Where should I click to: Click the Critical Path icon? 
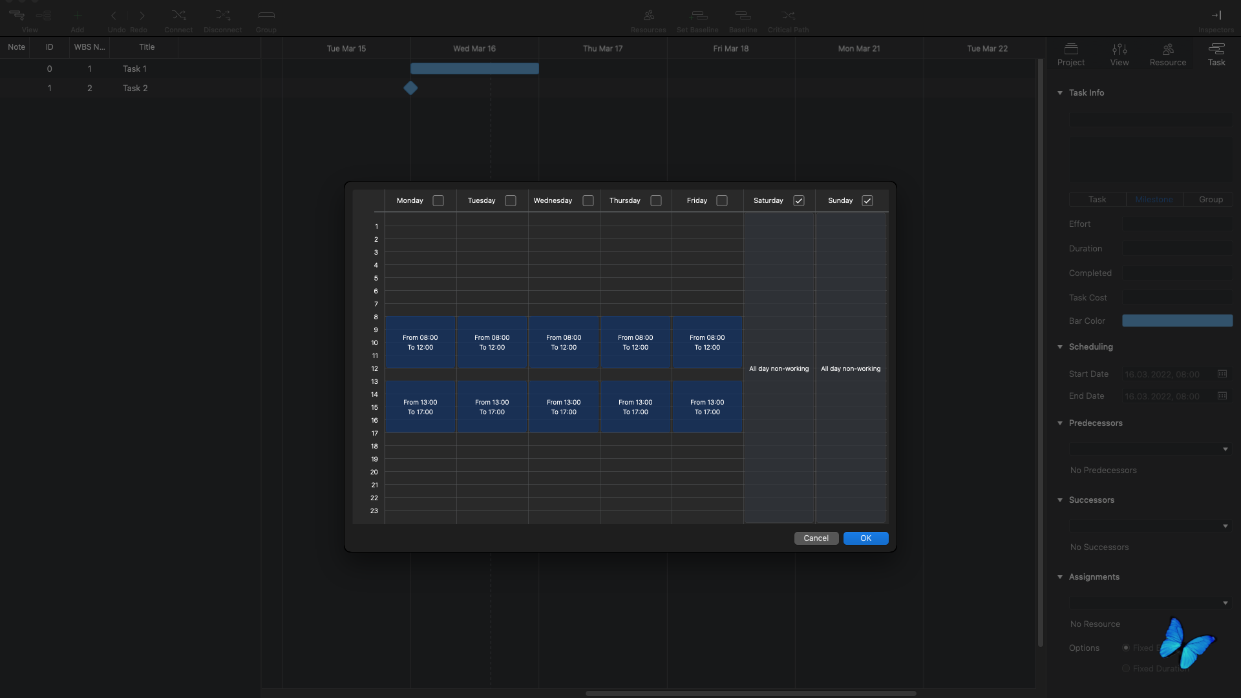pos(788,16)
